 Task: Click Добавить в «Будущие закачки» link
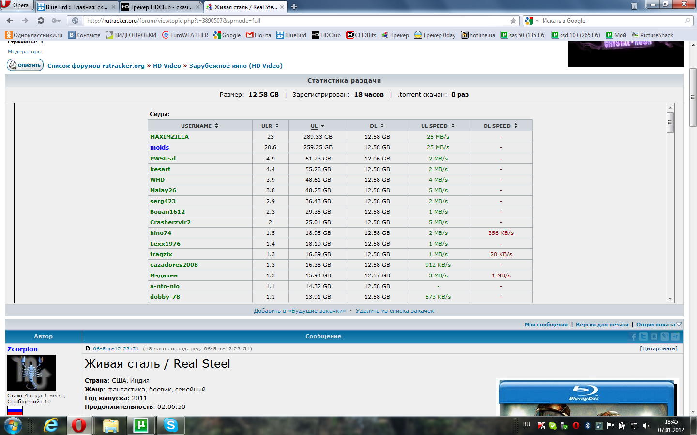300,311
